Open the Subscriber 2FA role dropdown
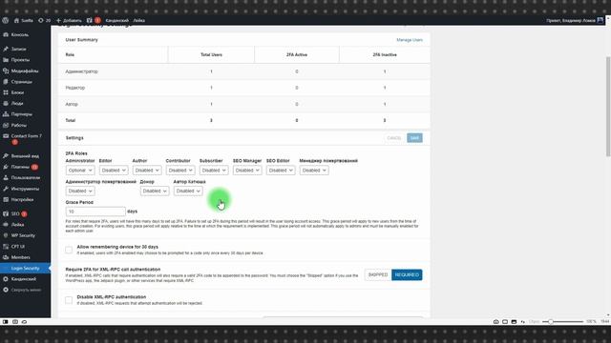 click(x=214, y=171)
